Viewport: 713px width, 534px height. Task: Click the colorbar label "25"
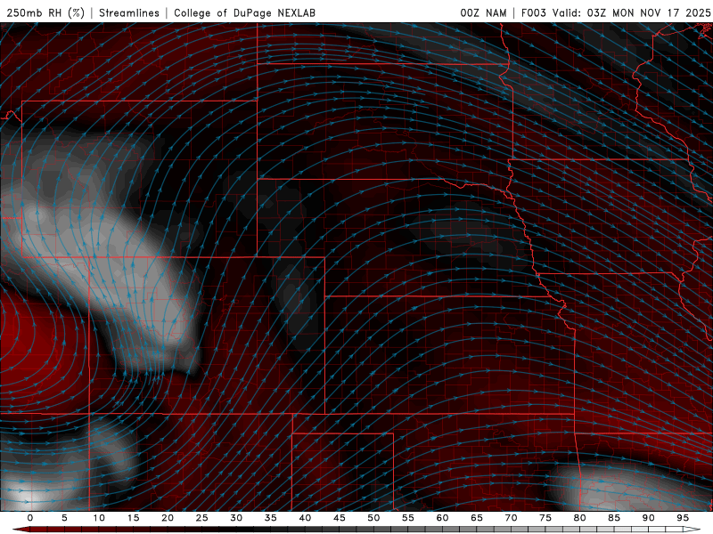[x=202, y=518]
